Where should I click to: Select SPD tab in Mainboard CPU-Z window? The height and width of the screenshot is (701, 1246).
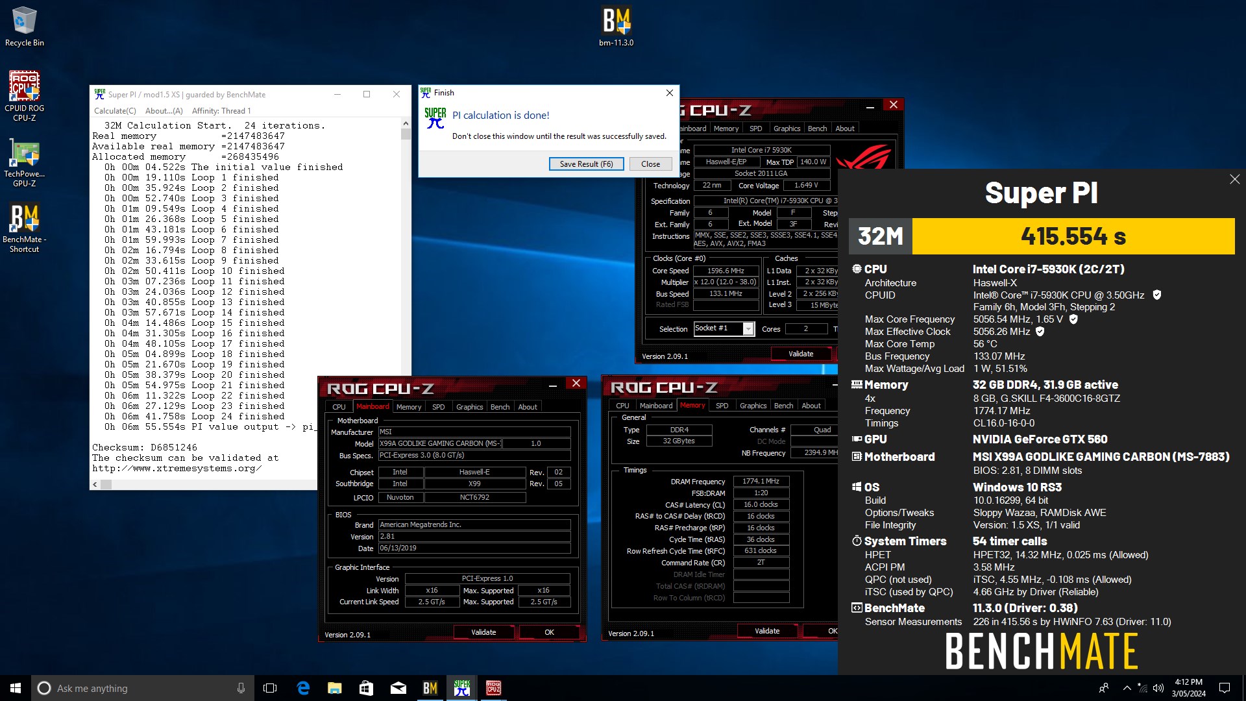point(439,407)
